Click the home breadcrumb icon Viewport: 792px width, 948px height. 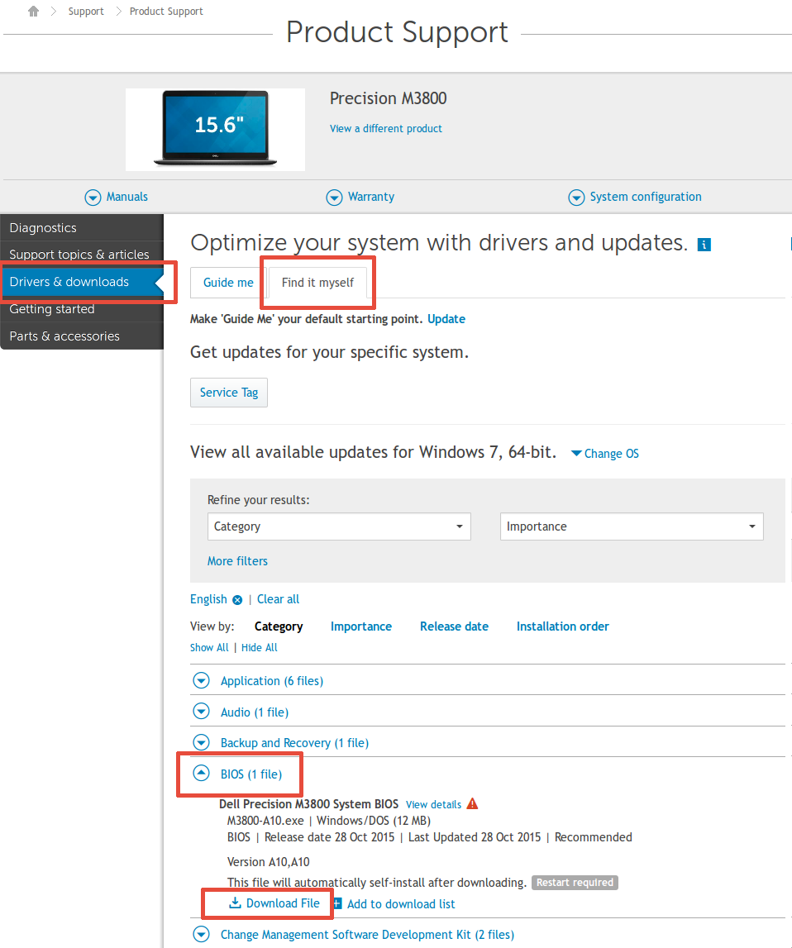[x=33, y=11]
